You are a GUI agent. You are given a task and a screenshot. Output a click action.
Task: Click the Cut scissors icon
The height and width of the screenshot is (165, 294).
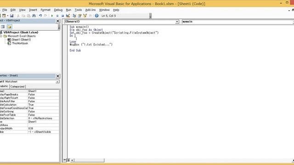click(18, 16)
